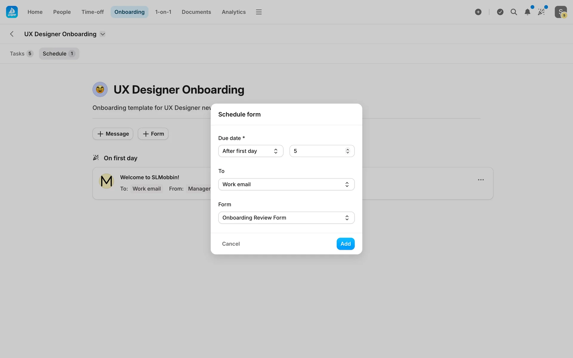Open the Onboarding Review Form selector
The image size is (573, 358).
(286, 218)
